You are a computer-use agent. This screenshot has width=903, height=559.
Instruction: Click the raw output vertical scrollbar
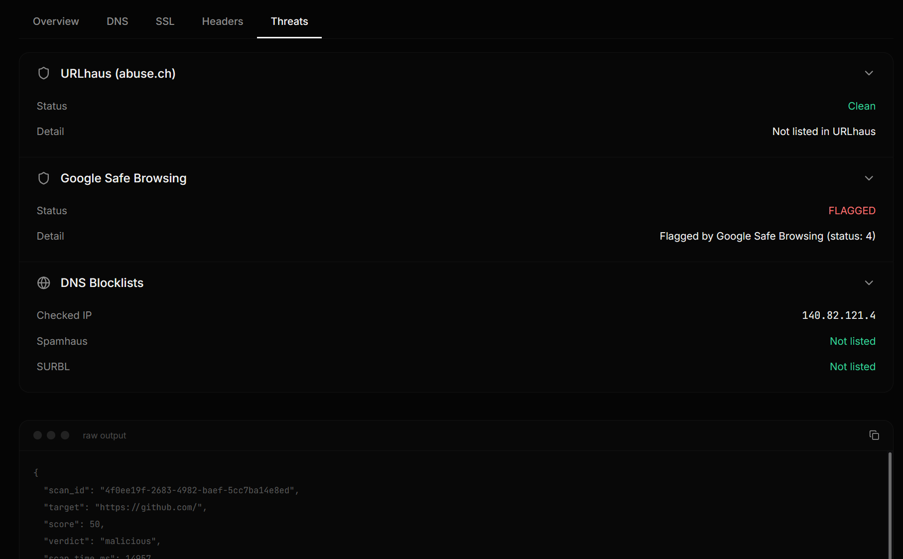[890, 503]
